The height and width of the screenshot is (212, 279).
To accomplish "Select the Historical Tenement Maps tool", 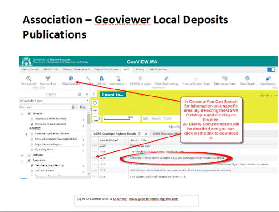I will tap(196, 81).
